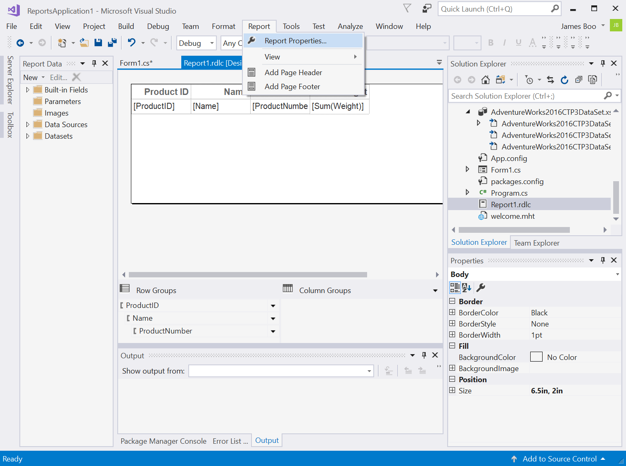Image resolution: width=626 pixels, height=466 pixels.
Task: Click the Solution Explorer horizontal scrollbar
Action: click(x=514, y=229)
